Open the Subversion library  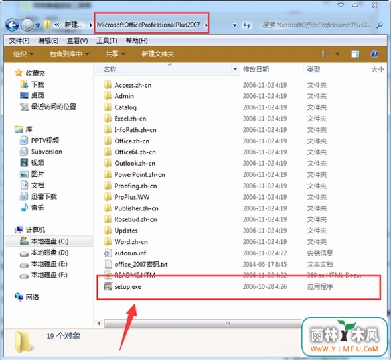click(x=46, y=152)
